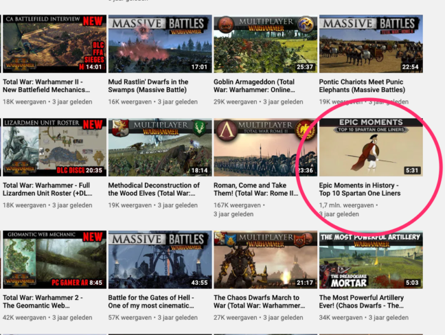The height and width of the screenshot is (335, 445).
Task: Click the '18K weergaven' text under New Battlefield Mechanics
Action: click(24, 102)
